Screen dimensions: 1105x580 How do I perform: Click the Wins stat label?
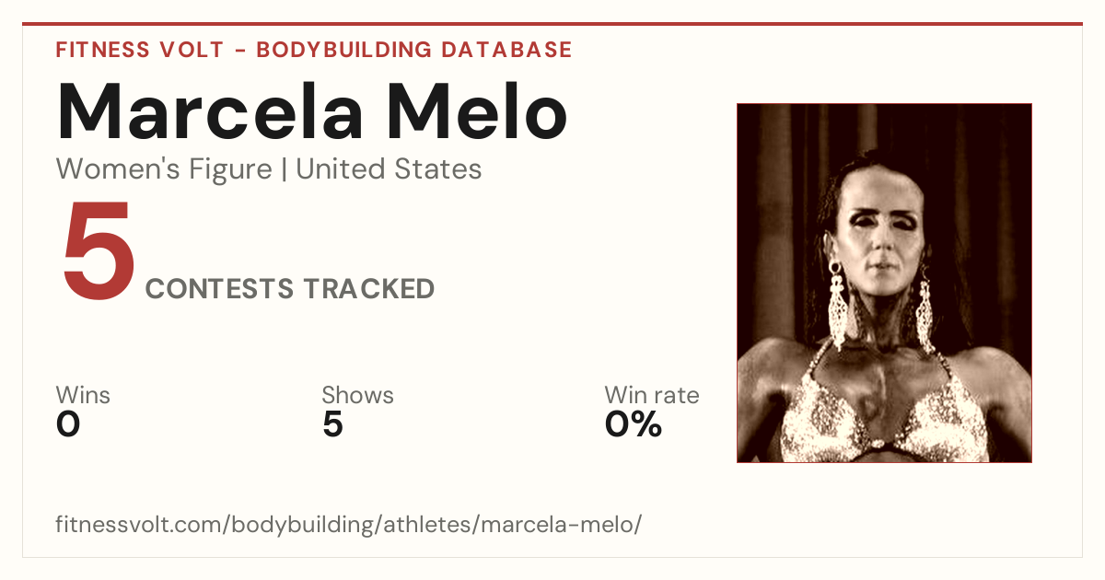click(x=83, y=396)
